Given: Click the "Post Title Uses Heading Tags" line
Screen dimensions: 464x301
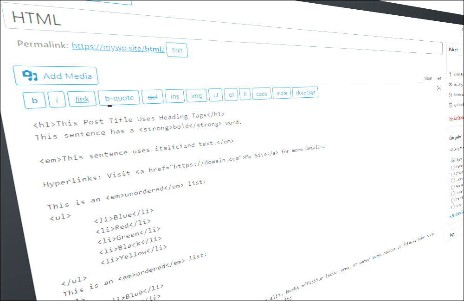Looking at the screenshot, I should 129,119.
